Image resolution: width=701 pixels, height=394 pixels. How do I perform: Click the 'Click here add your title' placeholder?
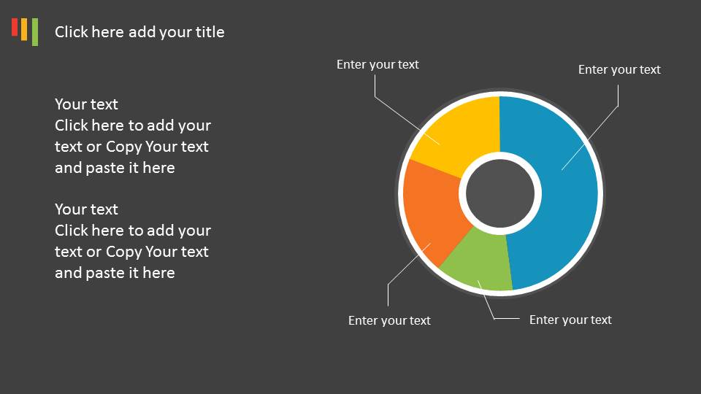[x=139, y=32]
